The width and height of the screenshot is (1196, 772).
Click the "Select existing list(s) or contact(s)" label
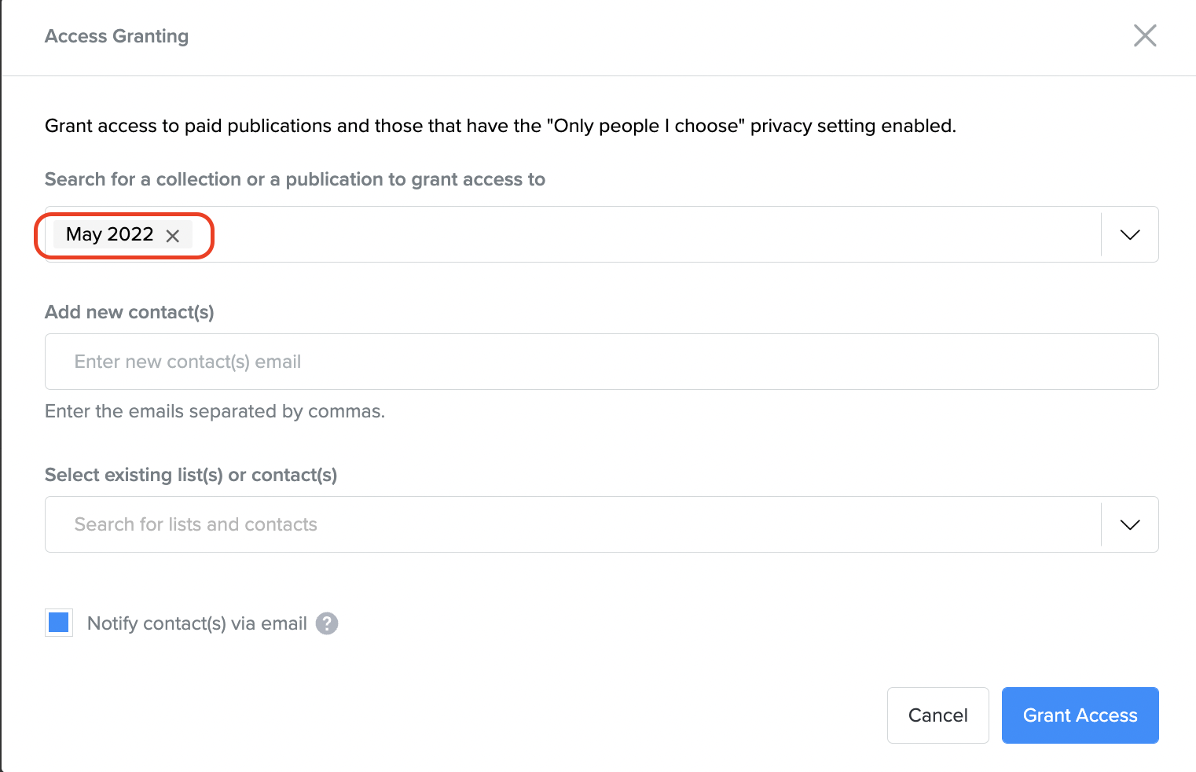[191, 475]
